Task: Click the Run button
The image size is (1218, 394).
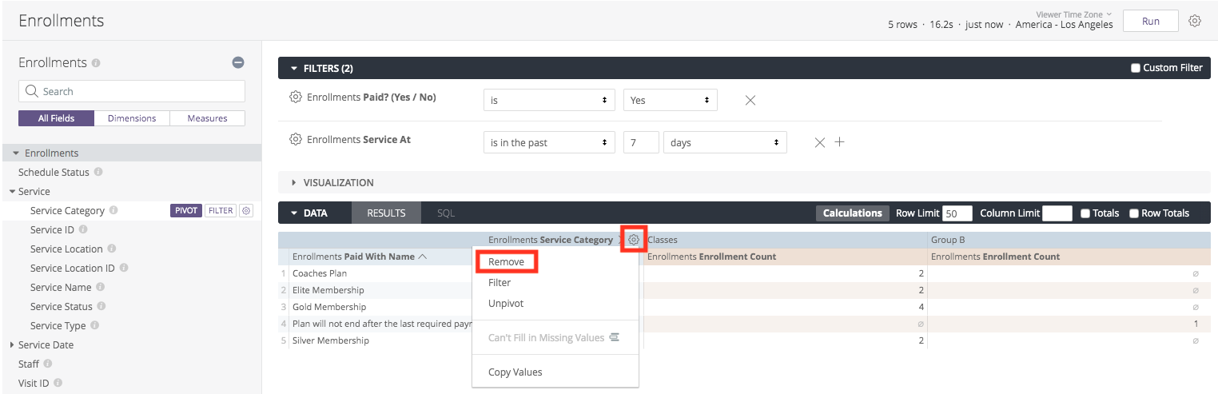Action: click(1150, 22)
